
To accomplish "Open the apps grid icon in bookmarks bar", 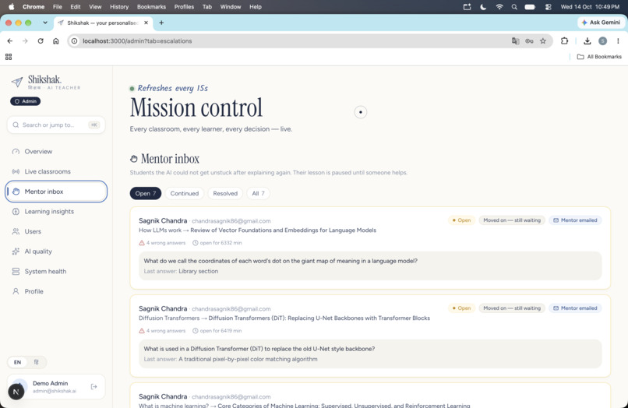I will 9,57.
